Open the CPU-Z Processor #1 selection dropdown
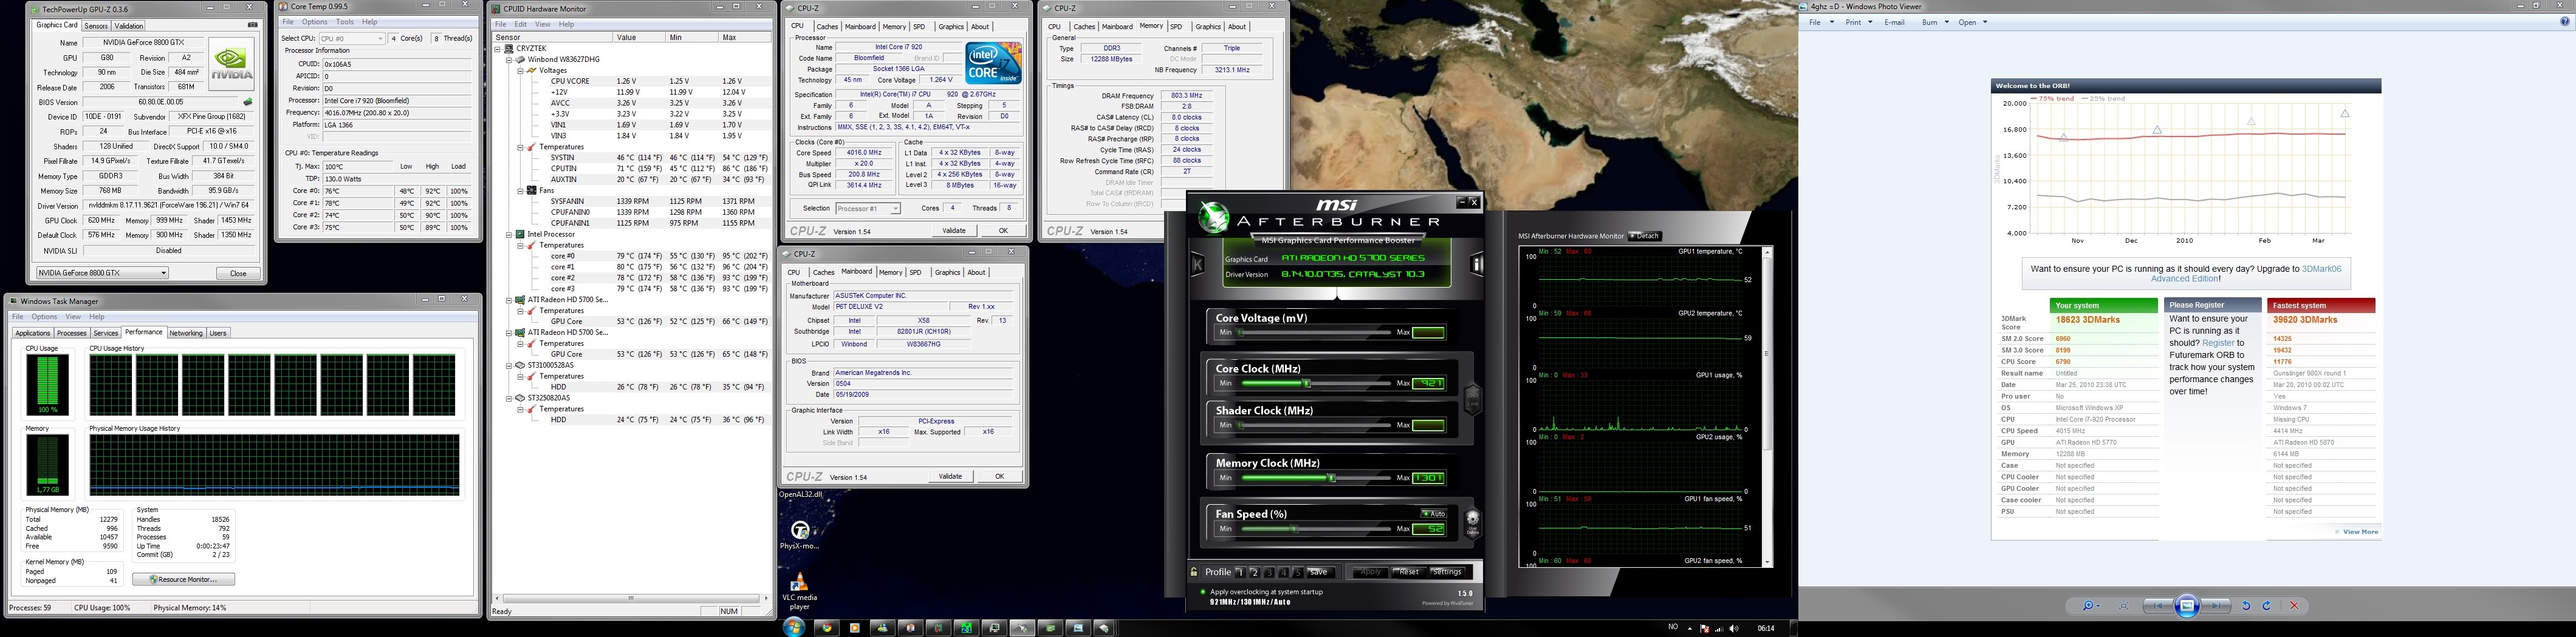This screenshot has height=637, width=2576. tap(867, 207)
